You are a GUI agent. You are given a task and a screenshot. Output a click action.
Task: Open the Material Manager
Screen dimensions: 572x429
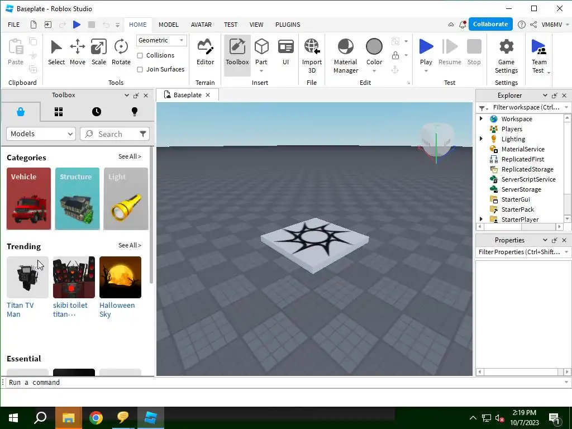click(x=345, y=55)
